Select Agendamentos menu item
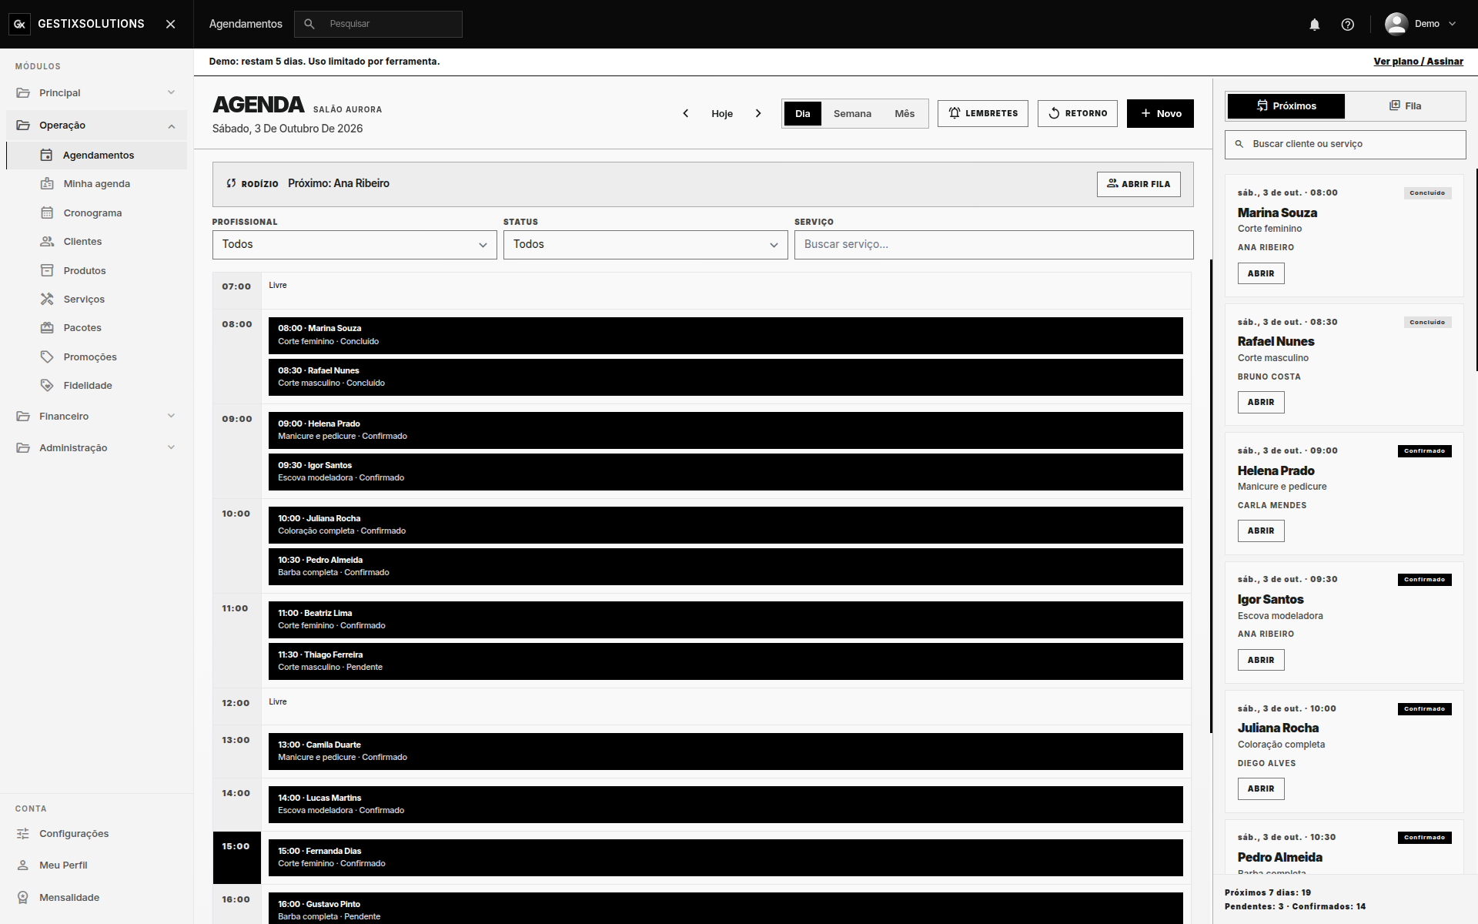Viewport: 1478px width, 924px height. pos(96,155)
